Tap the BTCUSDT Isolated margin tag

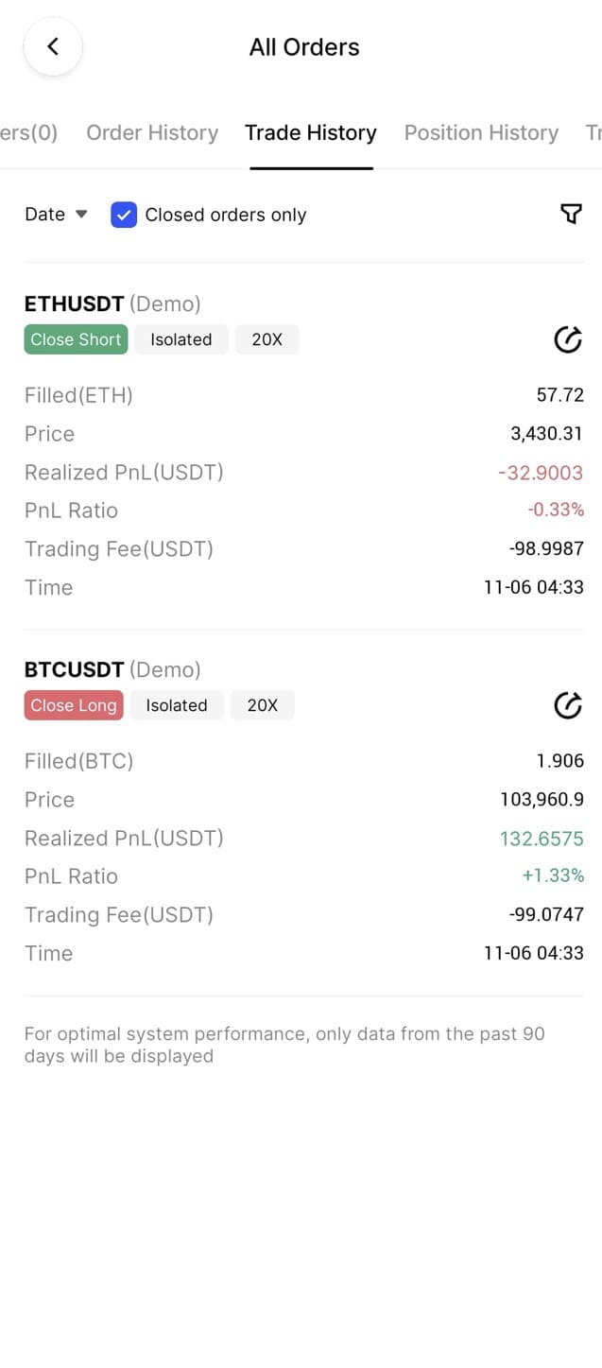[177, 705]
